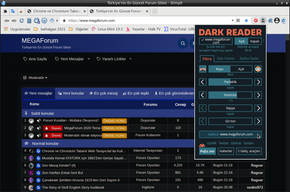Open the En çok mesaj tab
This screenshot has height=192, width=290.
click(103, 93)
